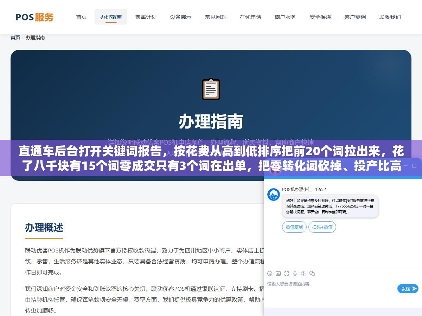Go to 安全保障 section

click(x=320, y=17)
